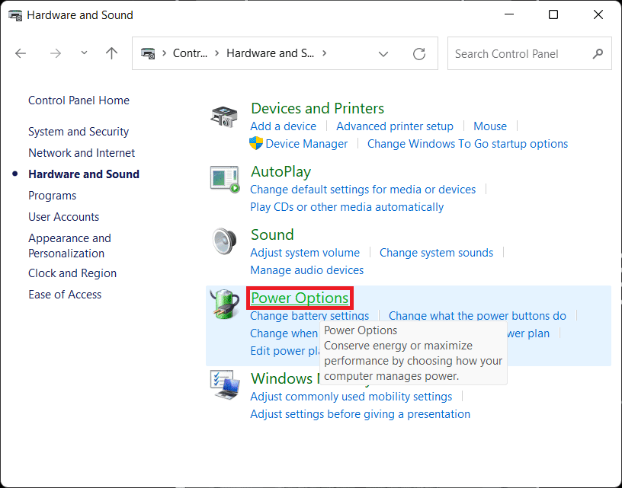Viewport: 622px width, 488px height.
Task: Expand chevron after Hardware and Sound breadcrumb
Action: tap(325, 53)
